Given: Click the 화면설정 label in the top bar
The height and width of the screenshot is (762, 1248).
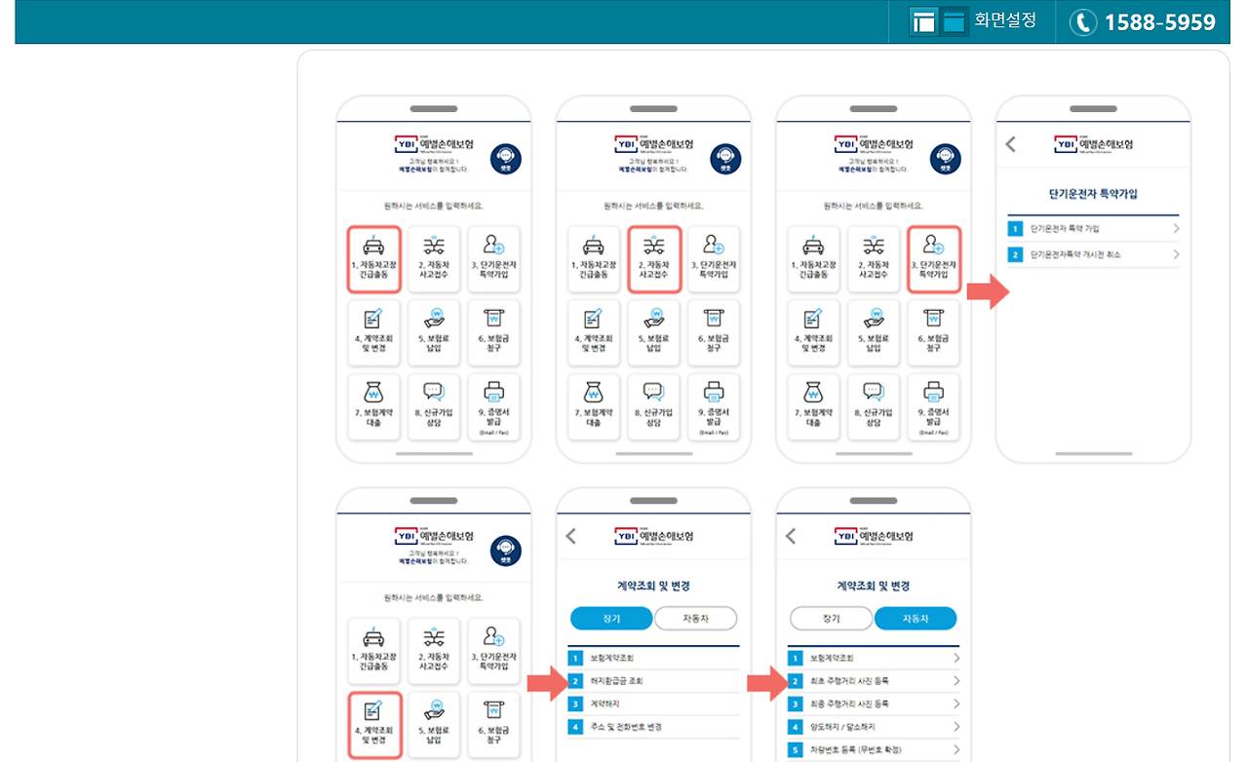Looking at the screenshot, I should (1005, 20).
